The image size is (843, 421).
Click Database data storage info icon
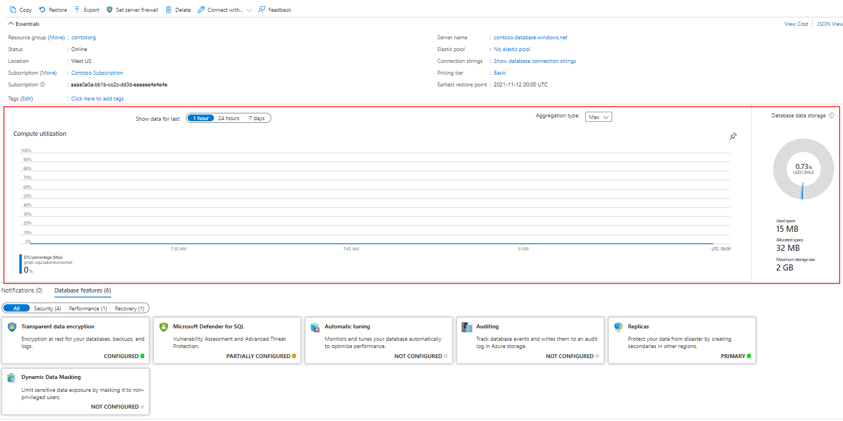point(831,116)
